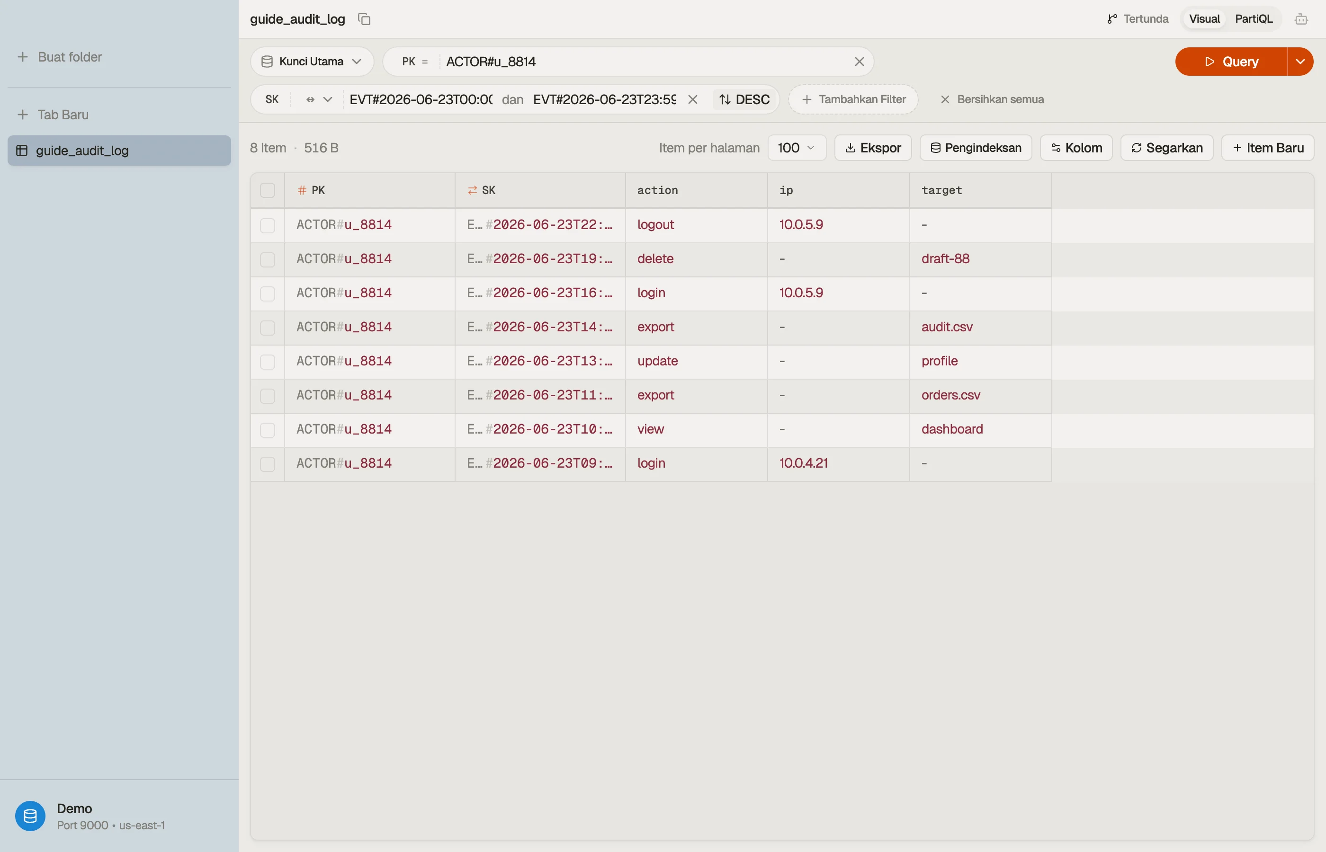This screenshot has height=852, width=1326.
Task: Sort by the SK column header
Action: (540, 190)
